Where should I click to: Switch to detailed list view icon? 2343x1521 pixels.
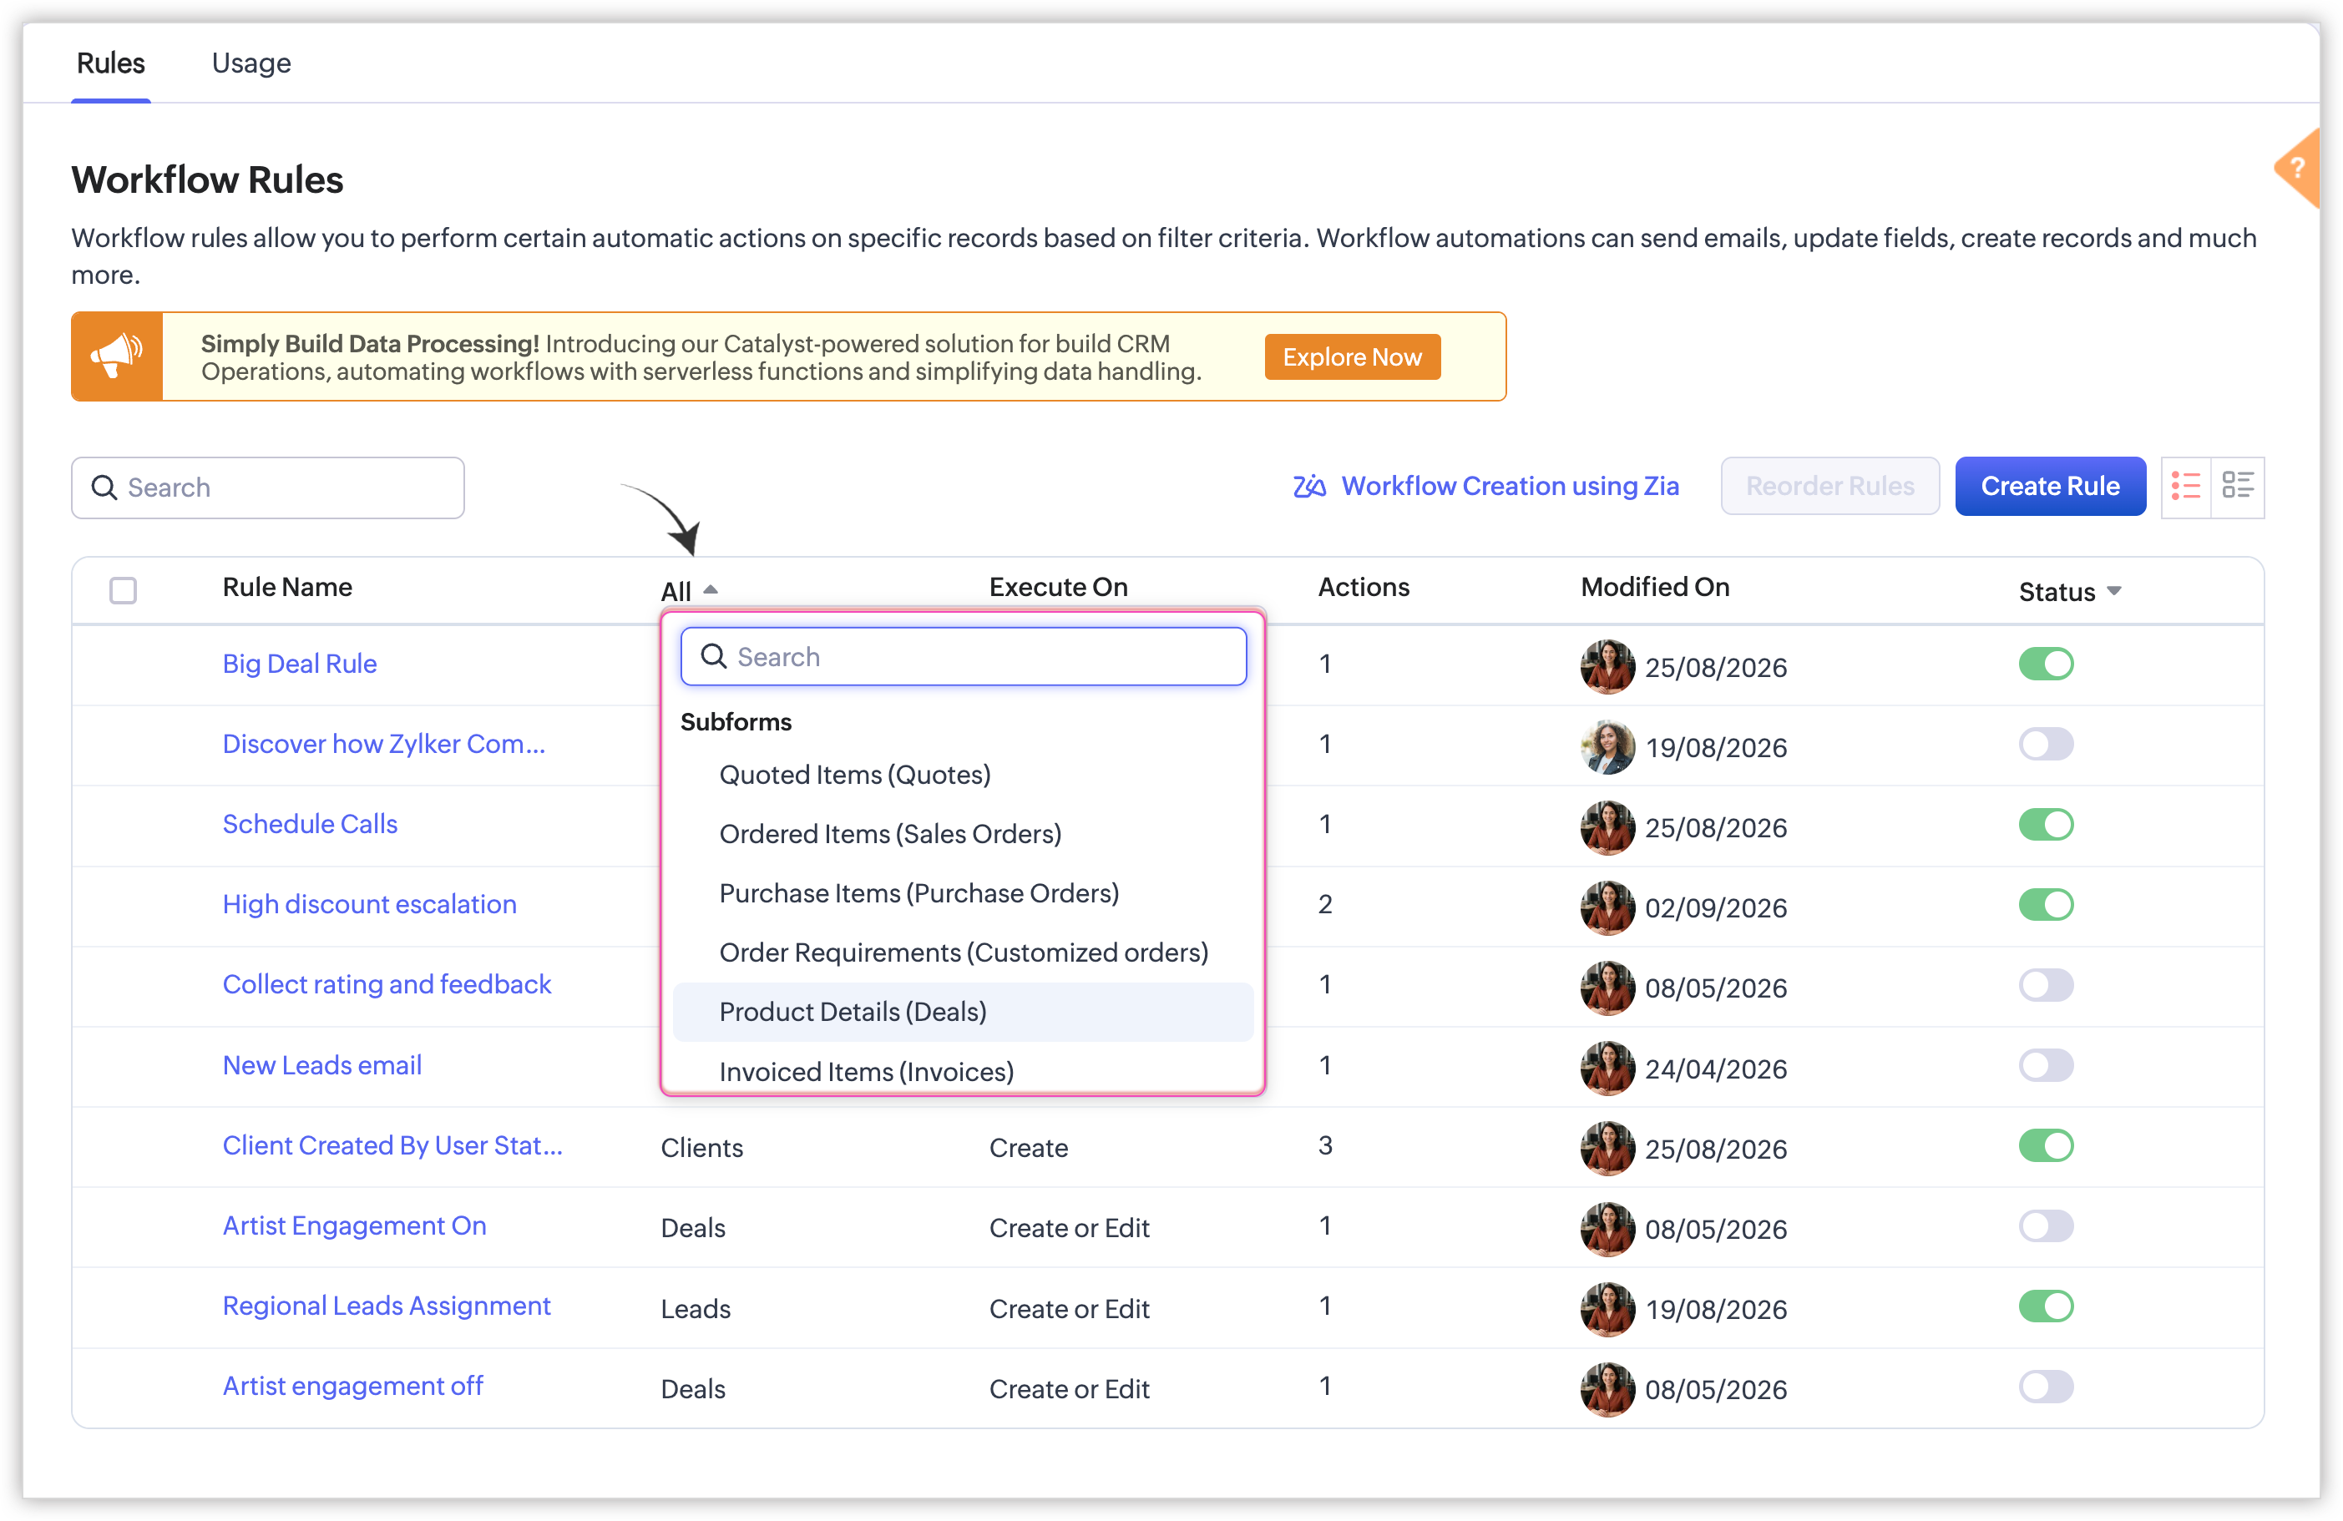(2238, 487)
